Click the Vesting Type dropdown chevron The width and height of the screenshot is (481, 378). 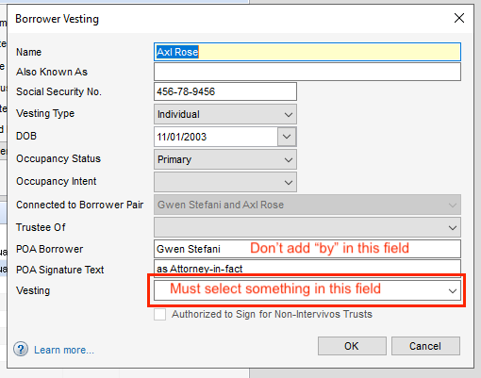click(x=289, y=114)
